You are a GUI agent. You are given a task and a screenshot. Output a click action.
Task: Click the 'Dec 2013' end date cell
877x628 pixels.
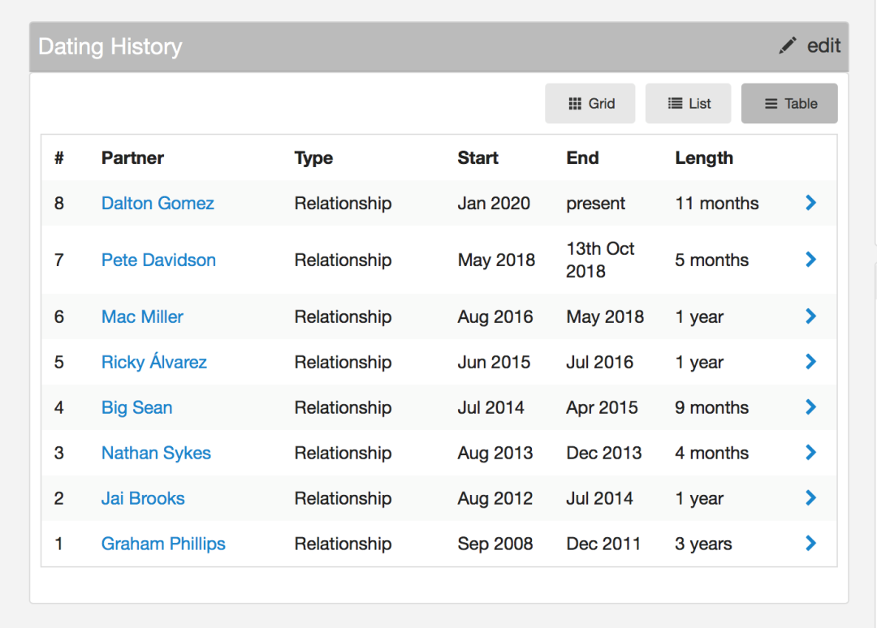point(603,453)
